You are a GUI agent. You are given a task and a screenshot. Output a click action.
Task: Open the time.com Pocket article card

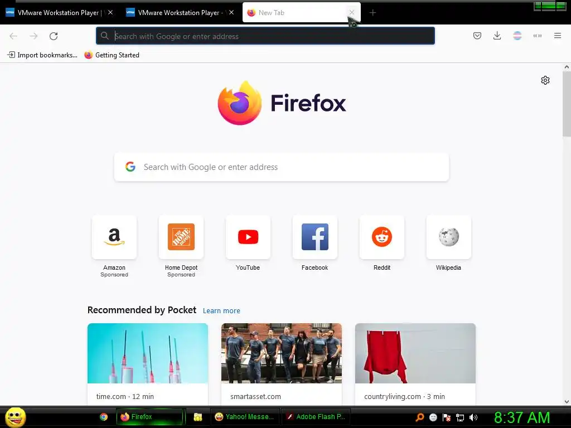148,364
